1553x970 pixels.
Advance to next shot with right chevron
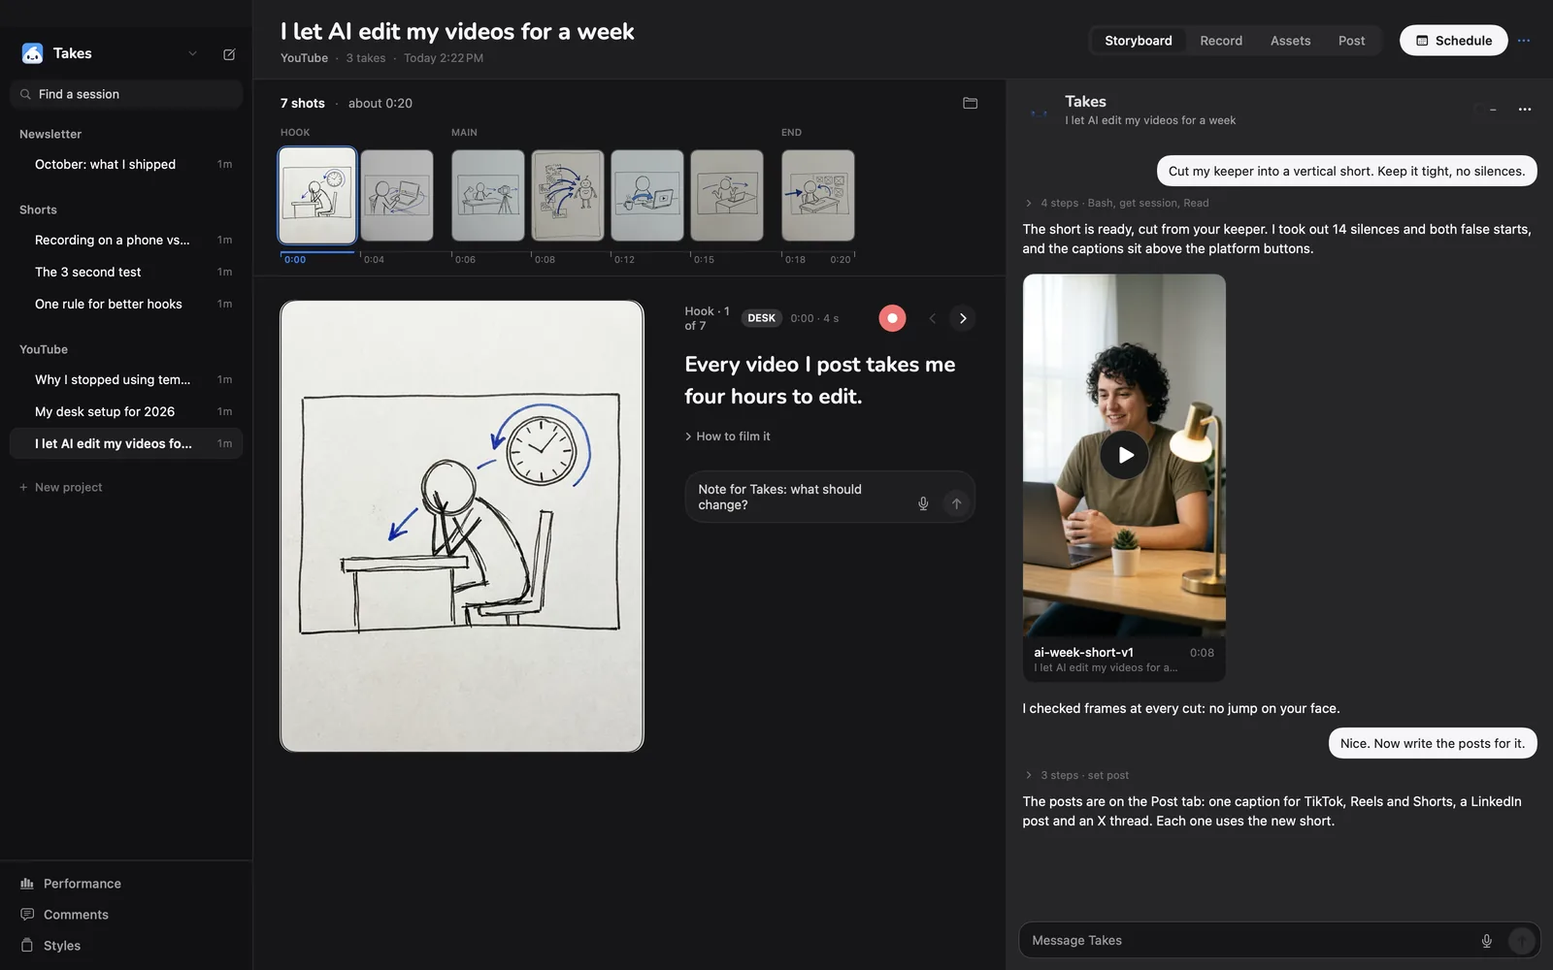[963, 318]
